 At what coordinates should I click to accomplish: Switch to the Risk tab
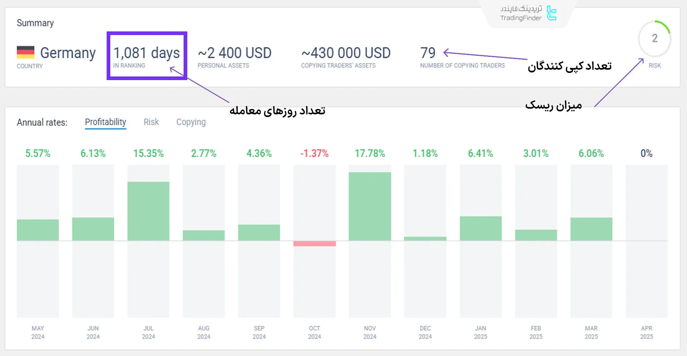coord(151,122)
